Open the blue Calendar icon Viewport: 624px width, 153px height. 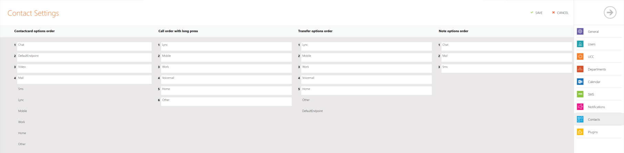point(580,82)
